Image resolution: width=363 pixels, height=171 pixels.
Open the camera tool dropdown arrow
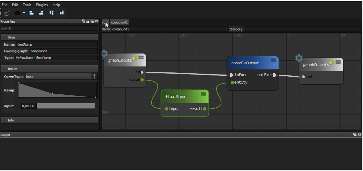(24, 13)
